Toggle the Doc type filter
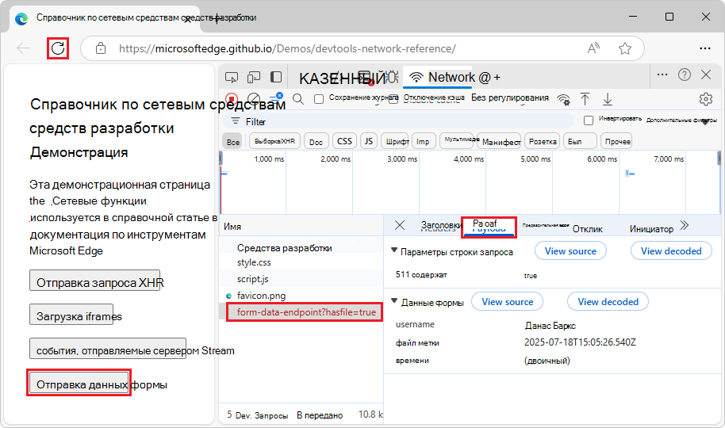The width and height of the screenshot is (725, 428). pos(316,141)
